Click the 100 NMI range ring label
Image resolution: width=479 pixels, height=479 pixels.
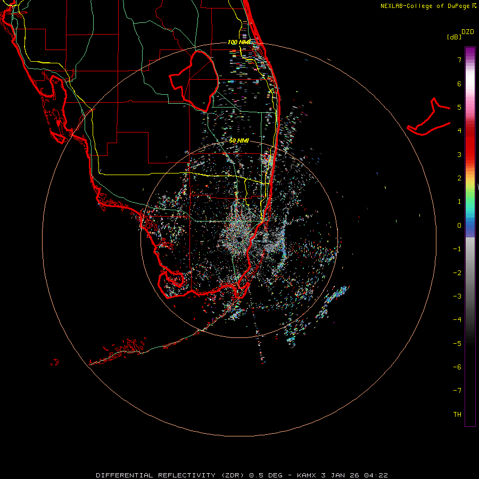[239, 42]
